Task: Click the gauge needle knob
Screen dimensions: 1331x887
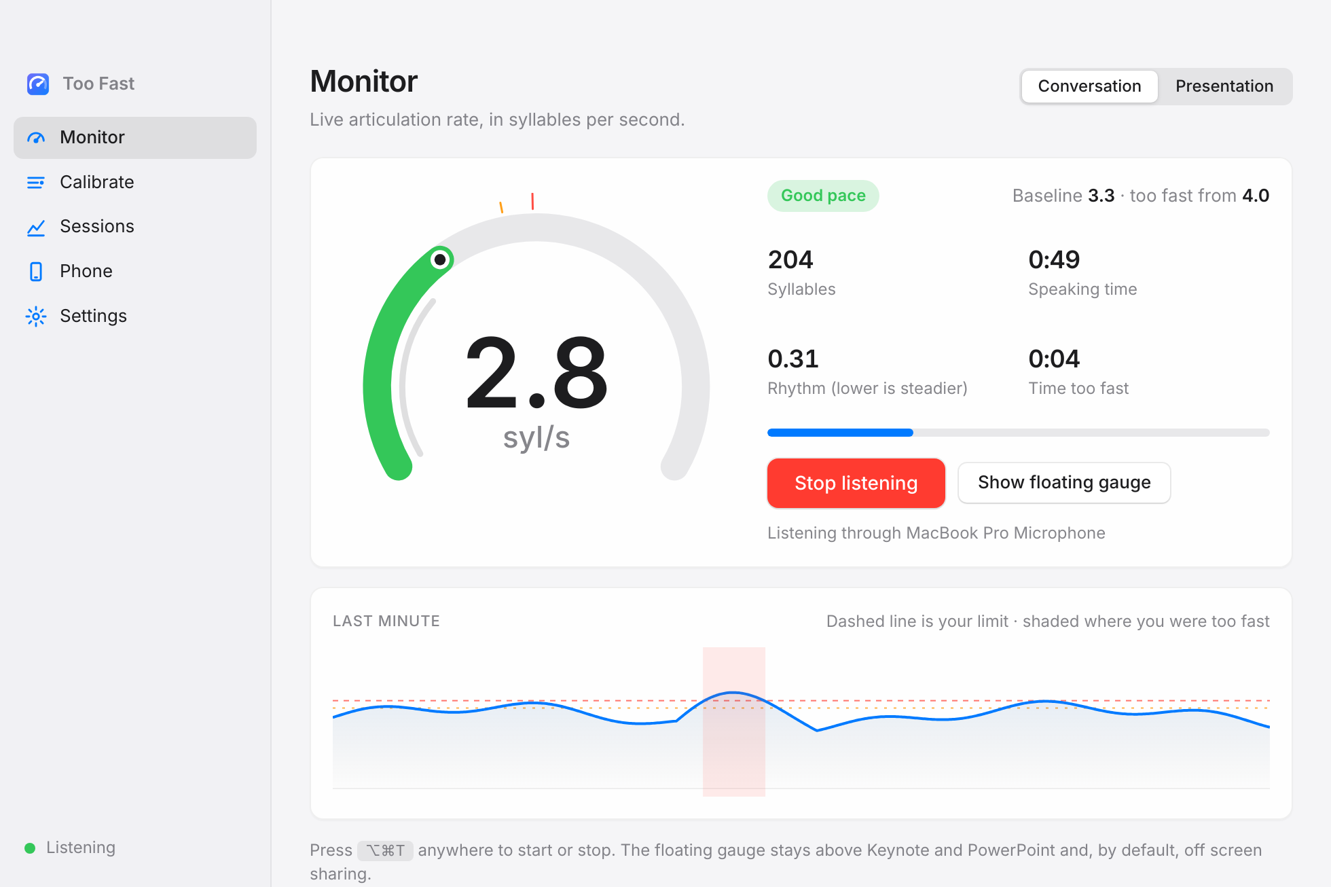Action: (x=440, y=259)
